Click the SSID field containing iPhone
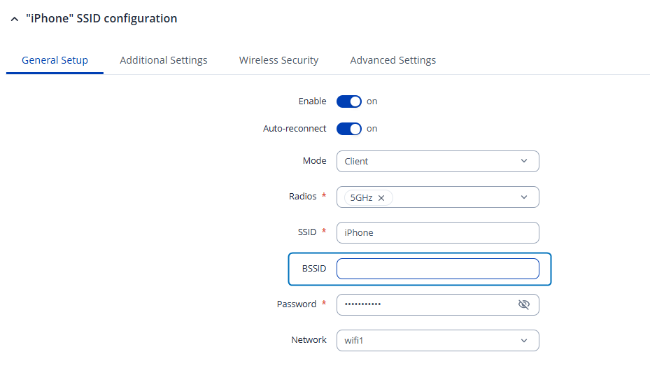650x373 pixels. click(437, 232)
